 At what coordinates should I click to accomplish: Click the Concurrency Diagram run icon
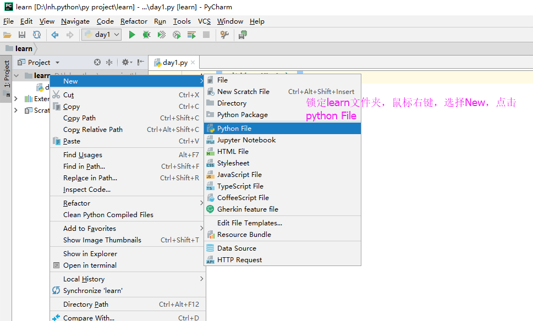click(191, 35)
